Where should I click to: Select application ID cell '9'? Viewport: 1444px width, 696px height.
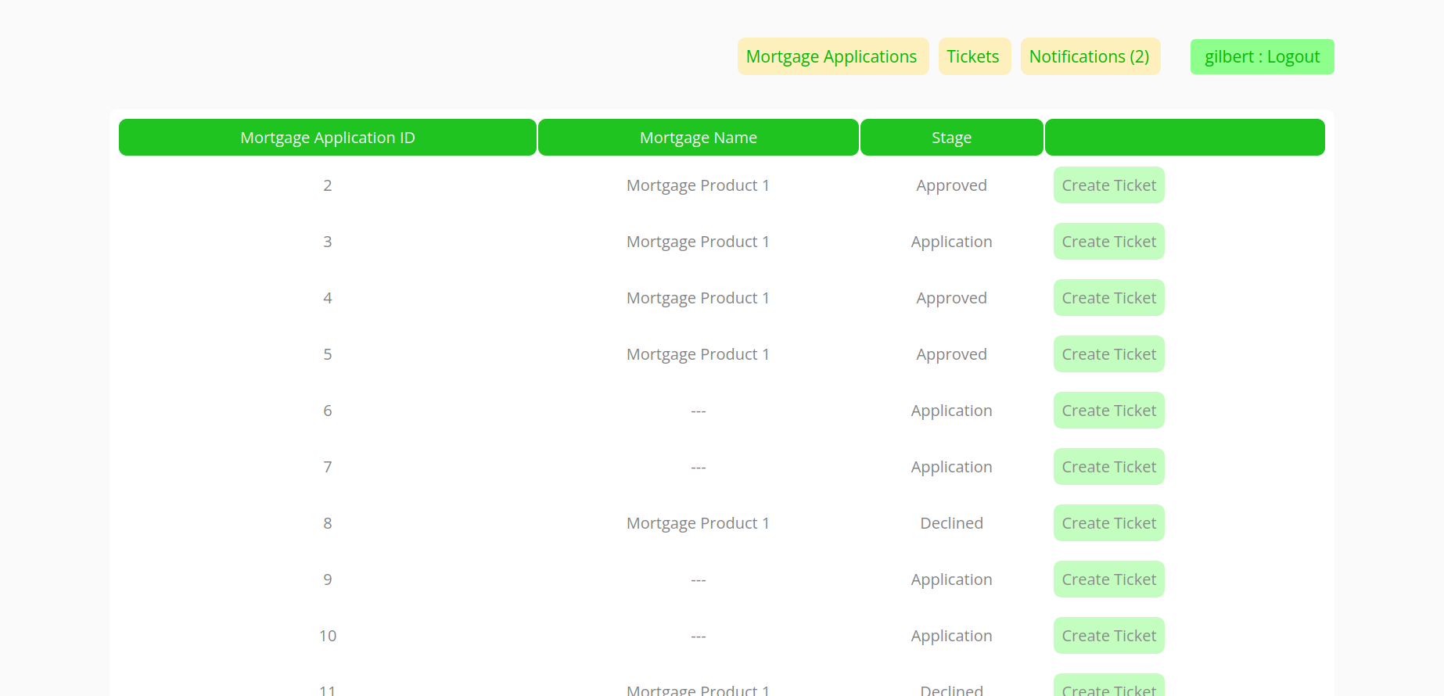click(328, 579)
